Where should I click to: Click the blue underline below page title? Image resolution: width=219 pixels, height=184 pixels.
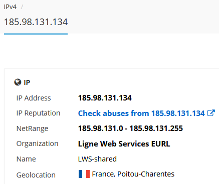[x=36, y=34]
